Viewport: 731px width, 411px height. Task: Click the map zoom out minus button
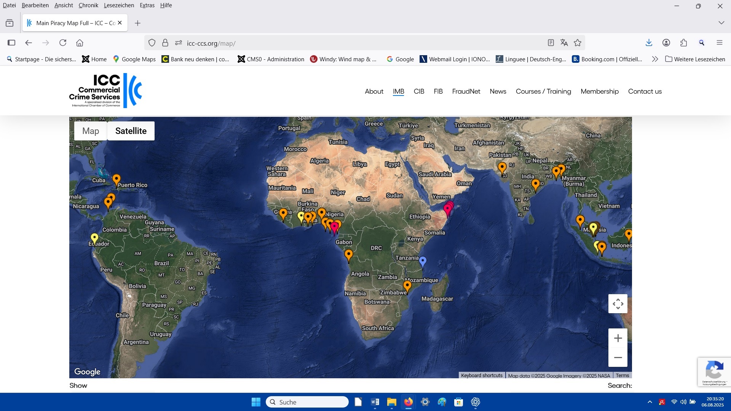click(x=618, y=357)
